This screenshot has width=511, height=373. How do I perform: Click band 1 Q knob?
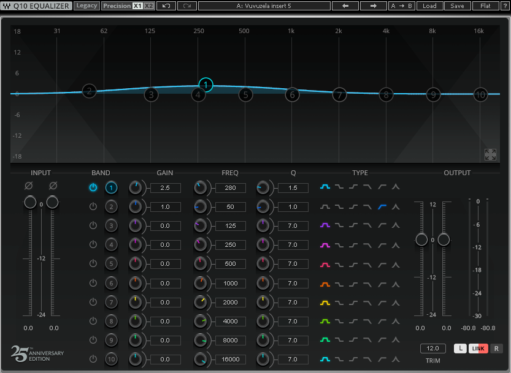pos(263,188)
